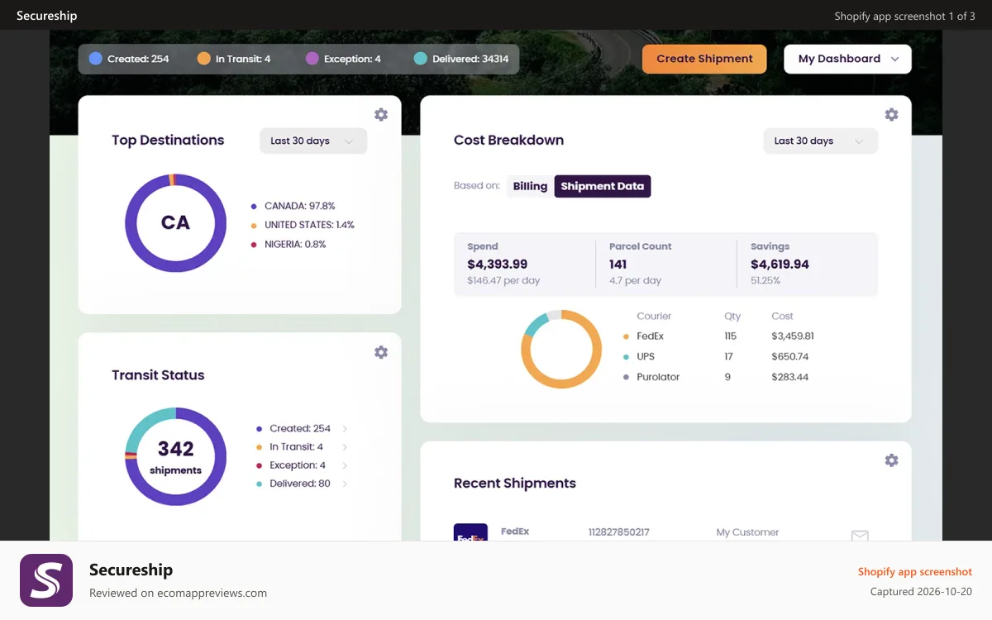Open the My Dashboard dropdown

click(x=847, y=59)
